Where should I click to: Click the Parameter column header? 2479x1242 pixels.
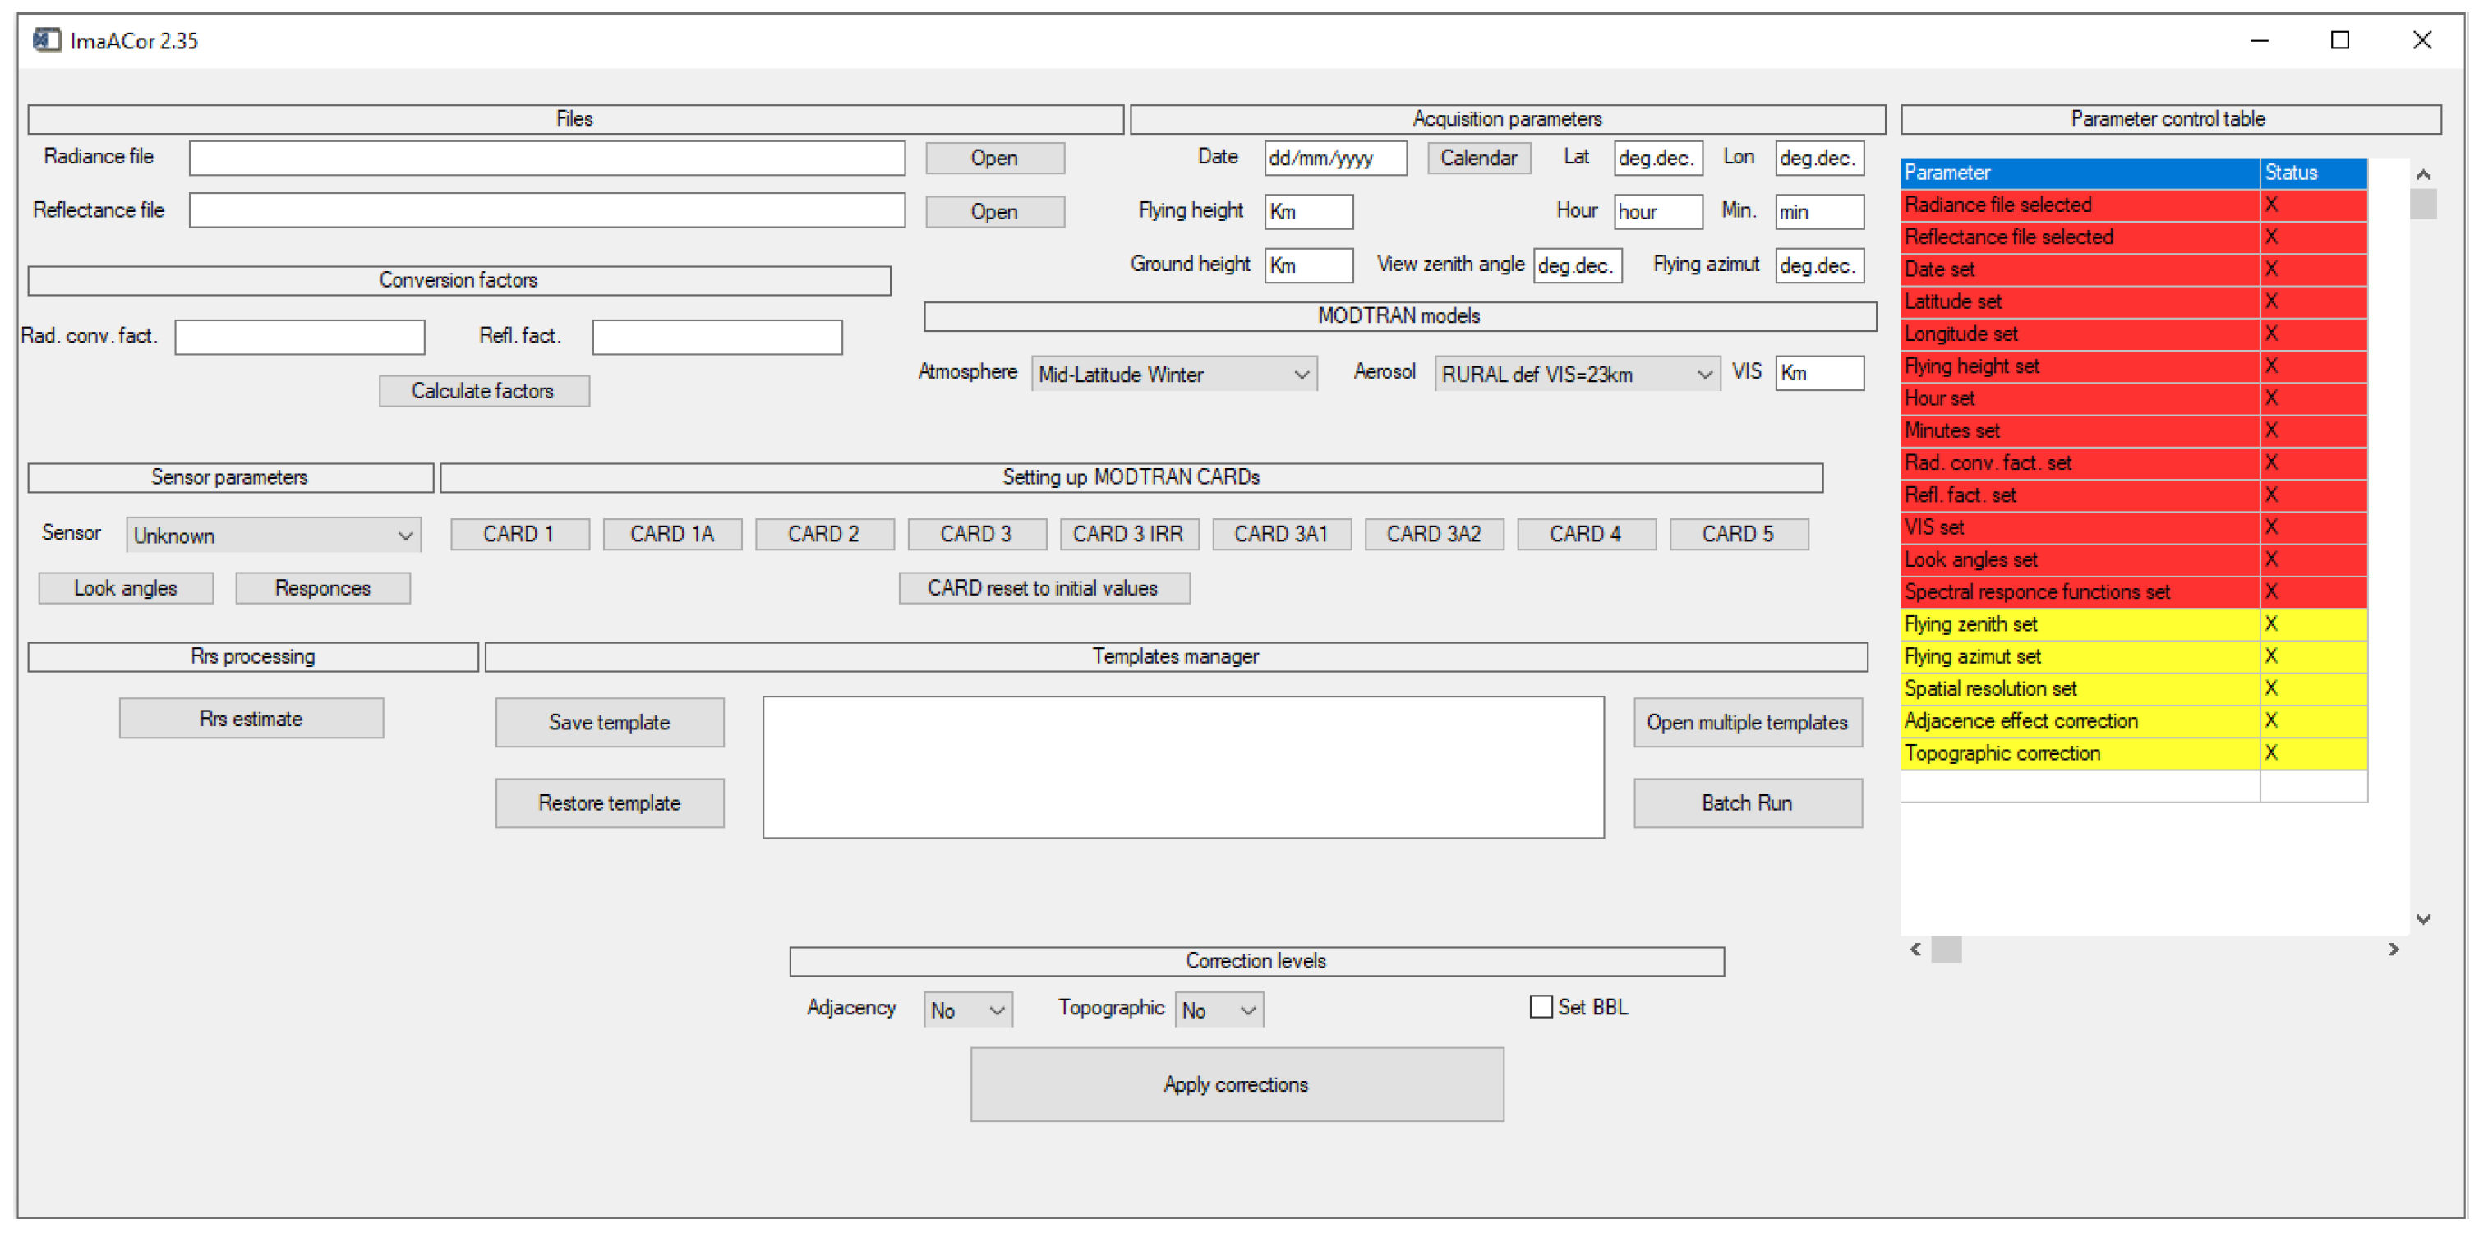click(x=2079, y=172)
